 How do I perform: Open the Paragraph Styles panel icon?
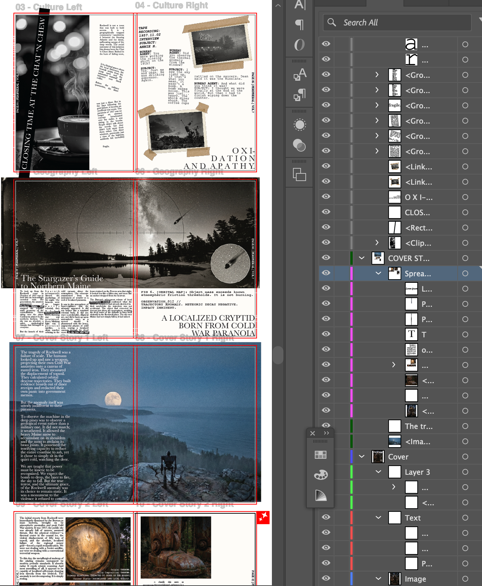(x=300, y=95)
